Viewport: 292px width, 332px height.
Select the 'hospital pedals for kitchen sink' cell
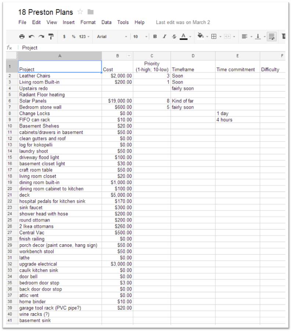pos(60,201)
